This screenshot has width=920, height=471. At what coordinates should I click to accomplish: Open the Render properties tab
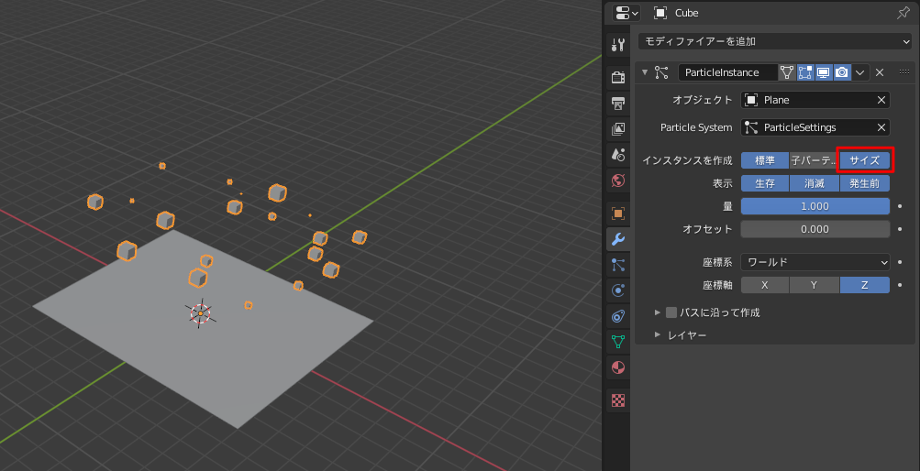point(618,77)
